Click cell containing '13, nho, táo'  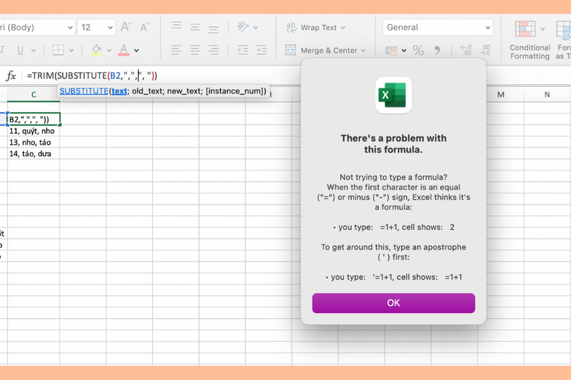point(34,142)
